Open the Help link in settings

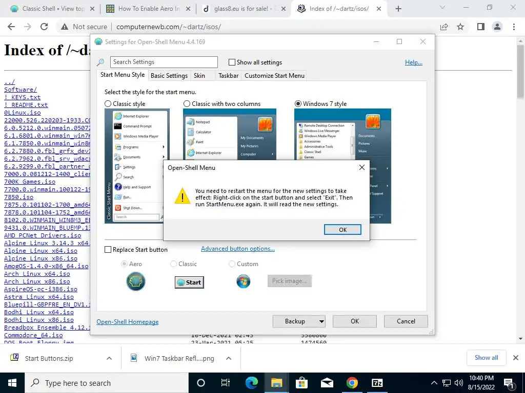414,62
